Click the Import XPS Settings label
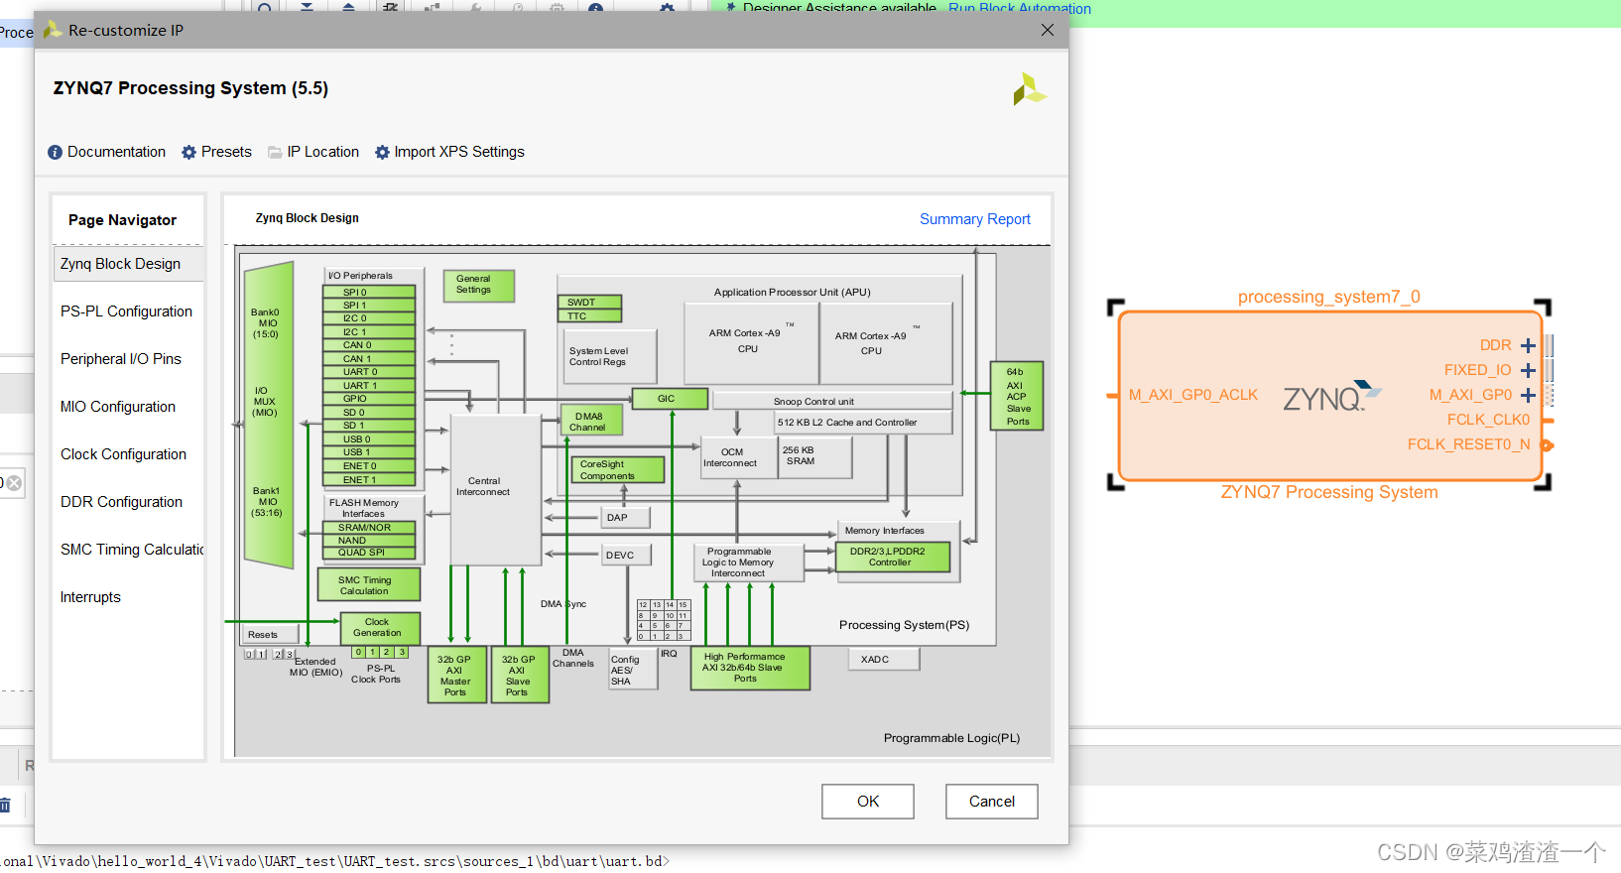Viewport: 1621px width, 873px height. click(x=459, y=152)
